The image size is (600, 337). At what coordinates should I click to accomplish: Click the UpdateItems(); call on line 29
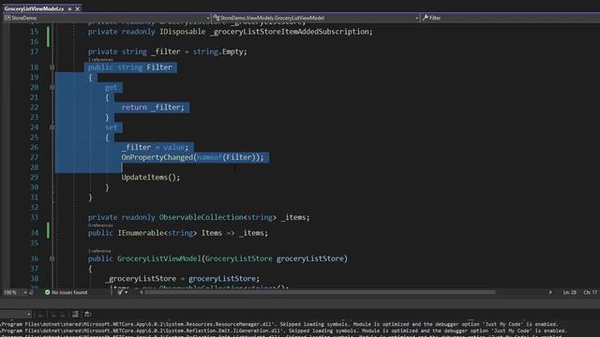click(x=151, y=177)
